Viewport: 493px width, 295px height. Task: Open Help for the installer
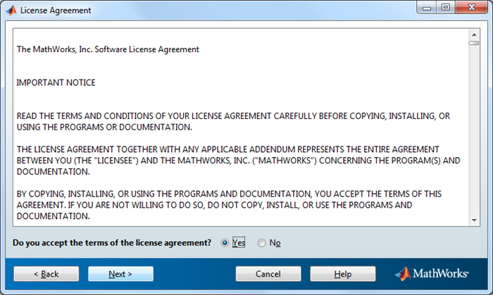coord(342,274)
